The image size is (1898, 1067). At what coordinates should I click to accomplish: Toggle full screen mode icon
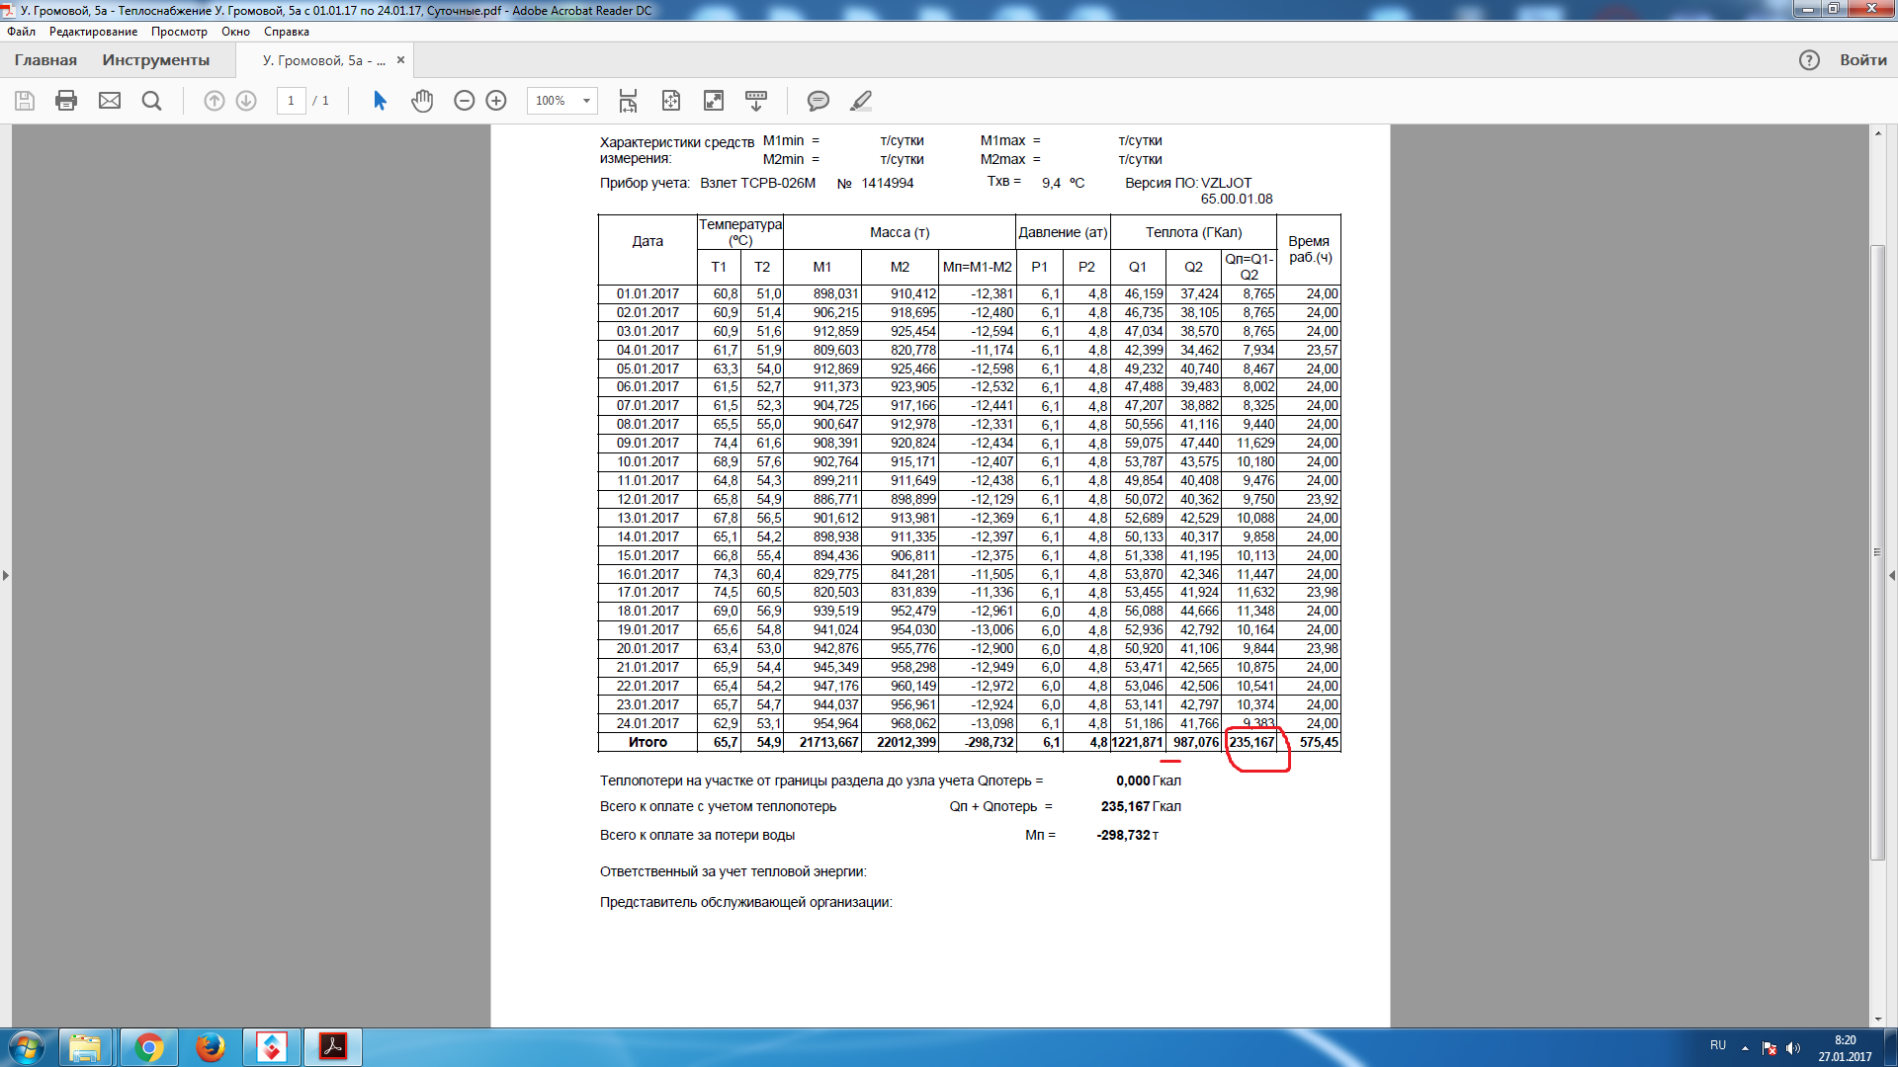click(x=713, y=101)
